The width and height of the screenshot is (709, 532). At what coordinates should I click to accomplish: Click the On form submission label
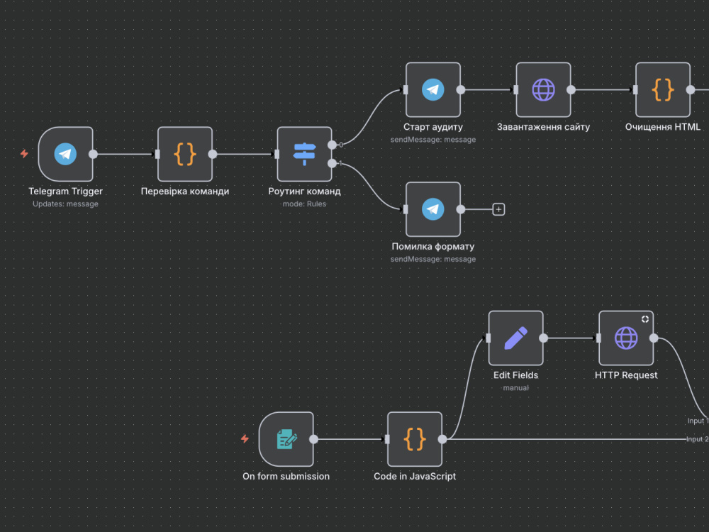[x=286, y=477]
